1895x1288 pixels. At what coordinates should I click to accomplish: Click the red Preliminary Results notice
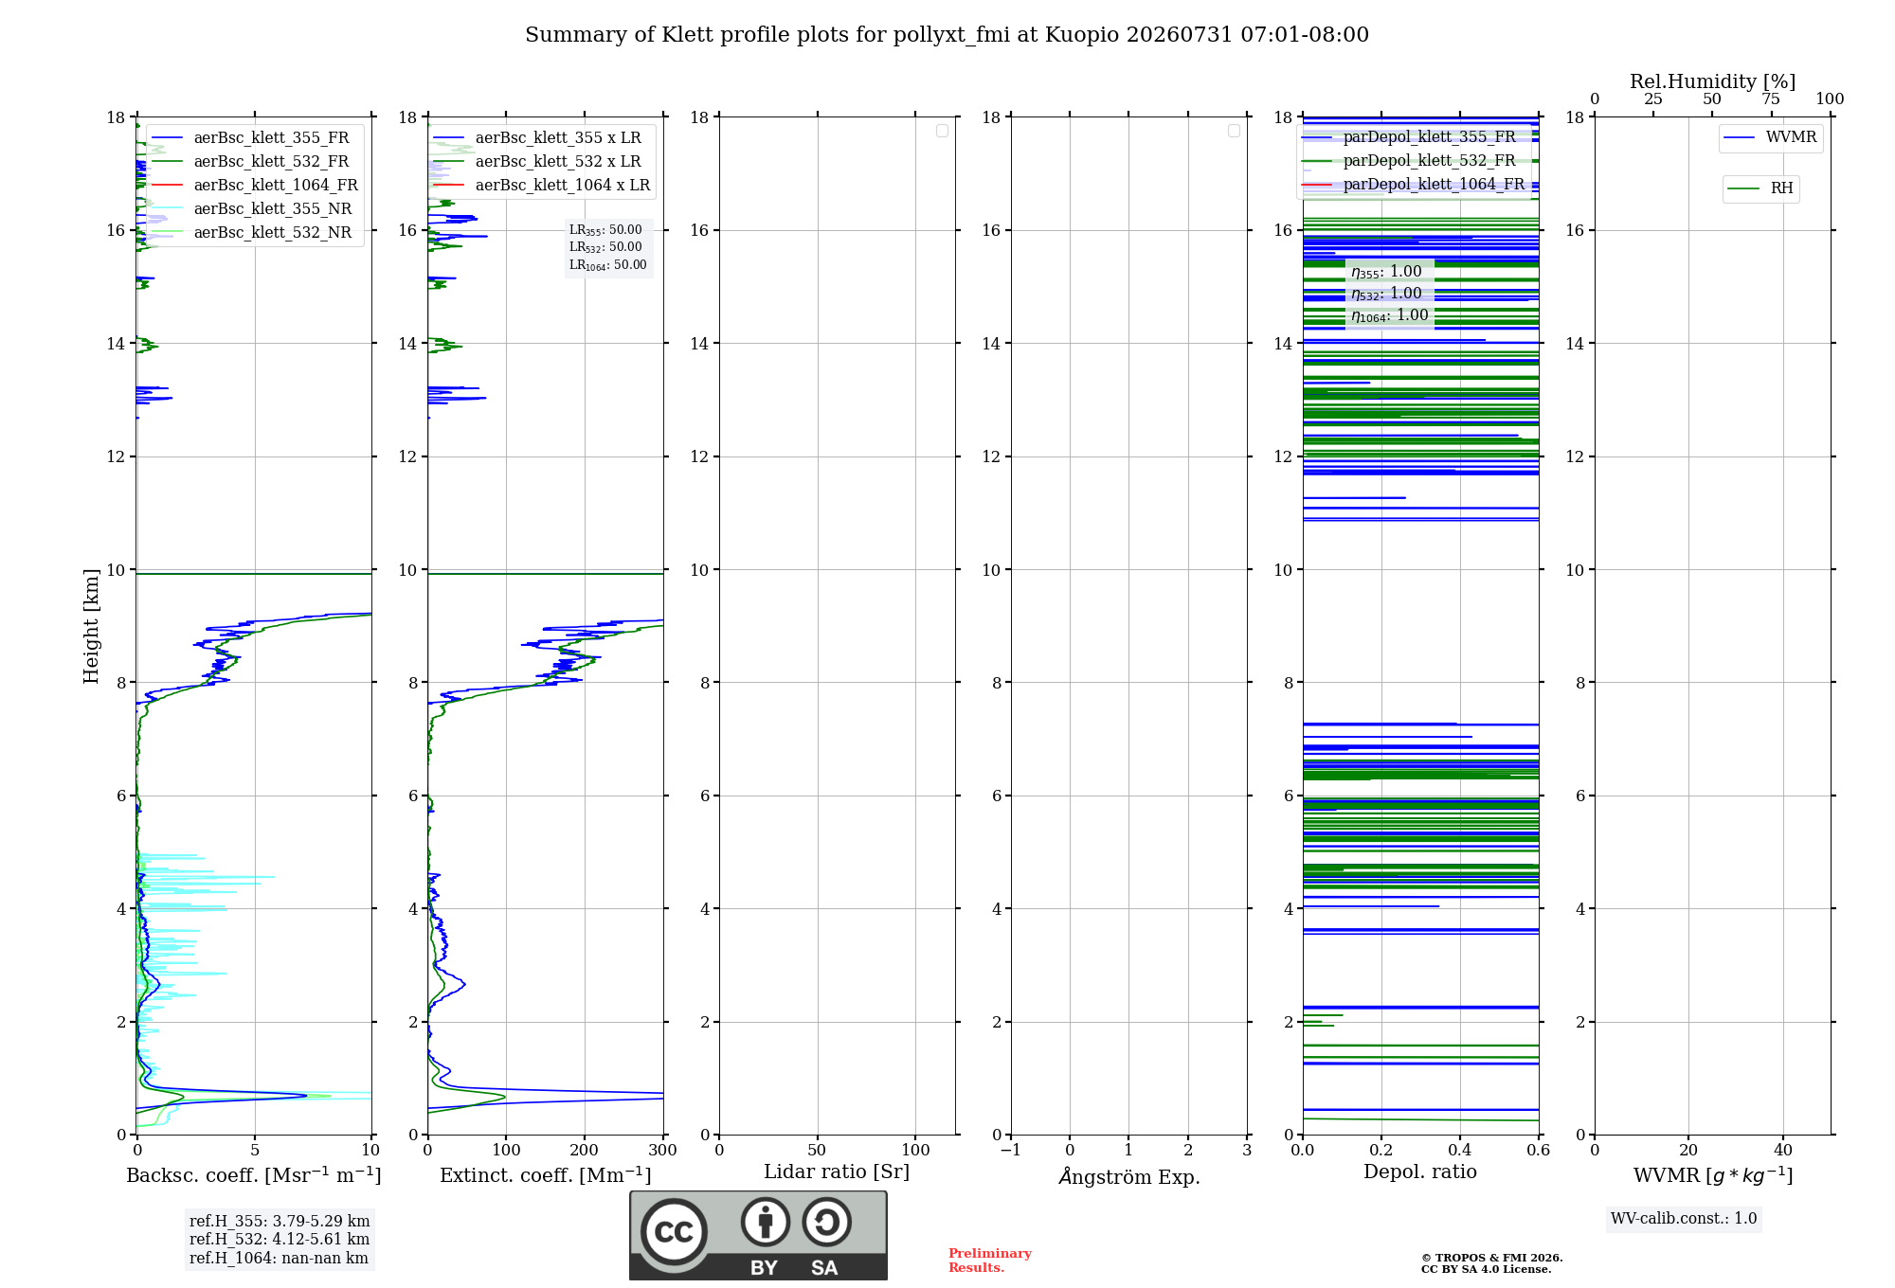pos(990,1261)
